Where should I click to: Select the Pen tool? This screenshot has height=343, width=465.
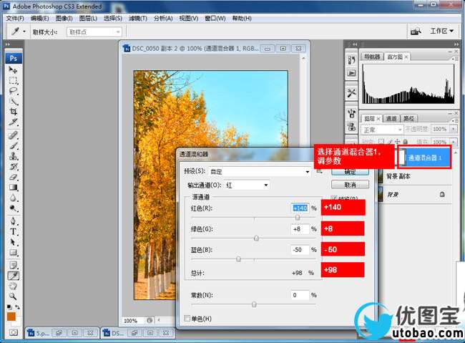(x=13, y=221)
